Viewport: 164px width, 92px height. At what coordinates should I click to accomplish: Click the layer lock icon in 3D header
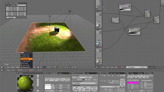[x=70, y=67]
